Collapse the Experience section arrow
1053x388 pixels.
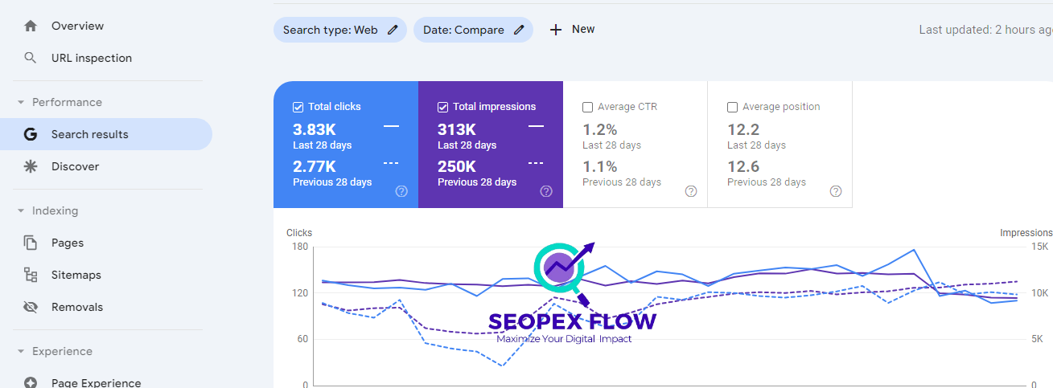point(21,351)
